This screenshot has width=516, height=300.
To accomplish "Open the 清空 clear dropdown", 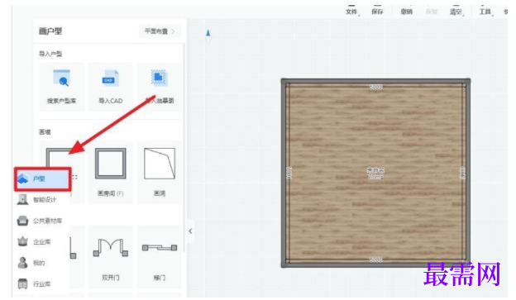I will tap(456, 11).
